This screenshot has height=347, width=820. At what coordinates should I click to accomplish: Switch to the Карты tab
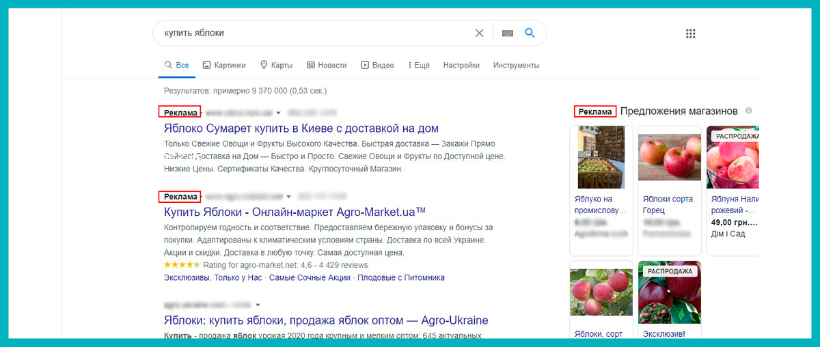pos(276,66)
